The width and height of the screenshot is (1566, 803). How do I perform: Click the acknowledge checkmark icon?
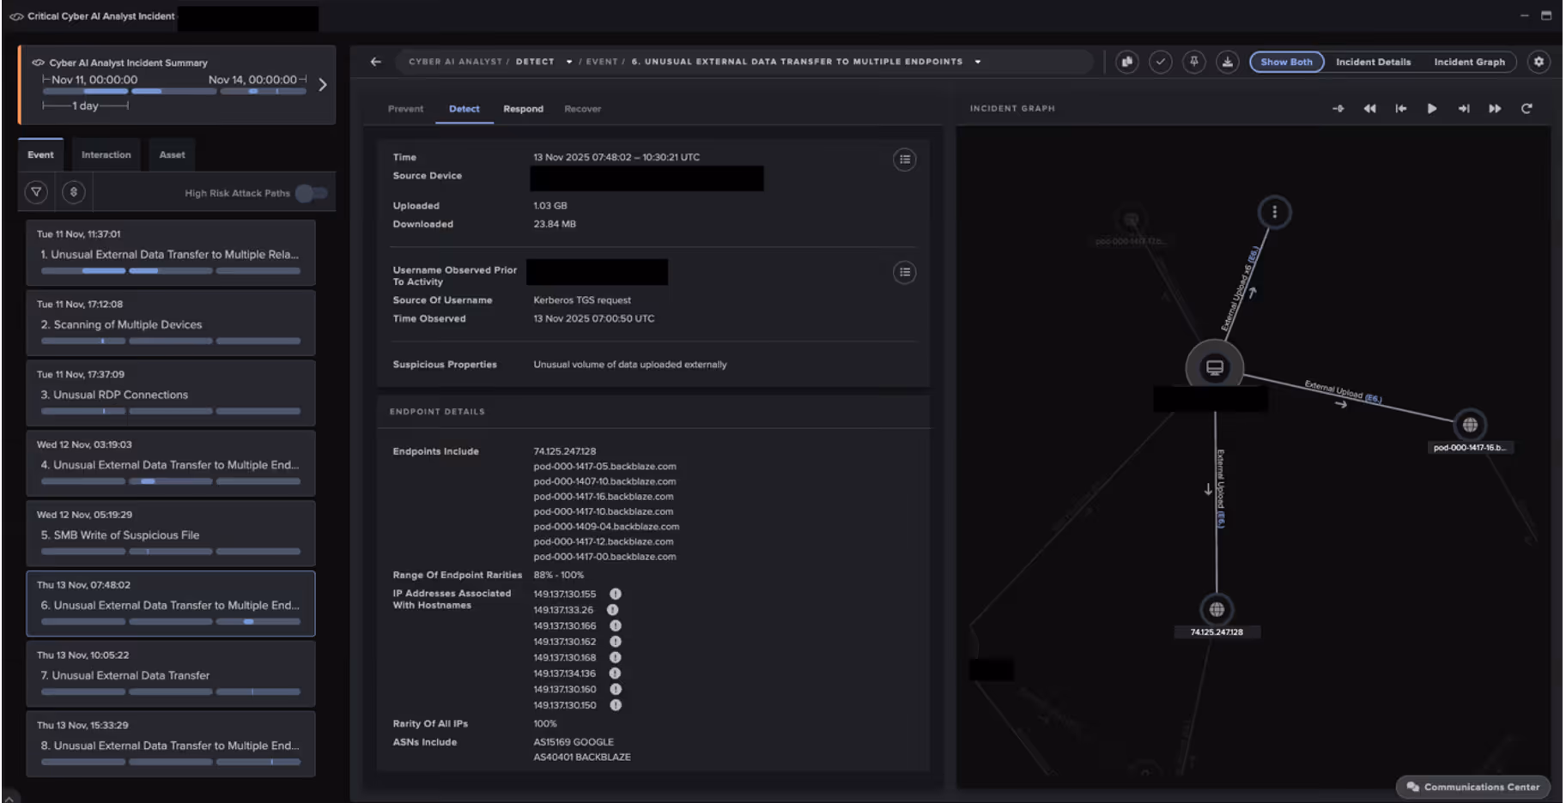[1161, 62]
